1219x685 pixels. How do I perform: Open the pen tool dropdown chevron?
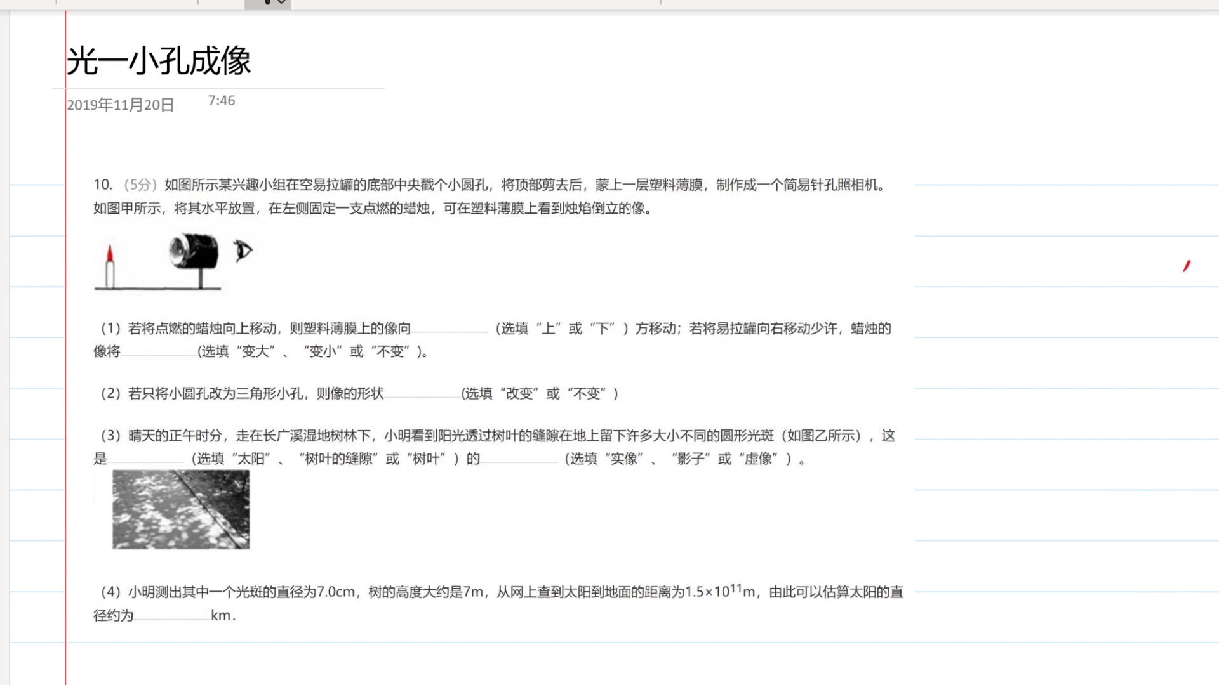[x=282, y=3]
